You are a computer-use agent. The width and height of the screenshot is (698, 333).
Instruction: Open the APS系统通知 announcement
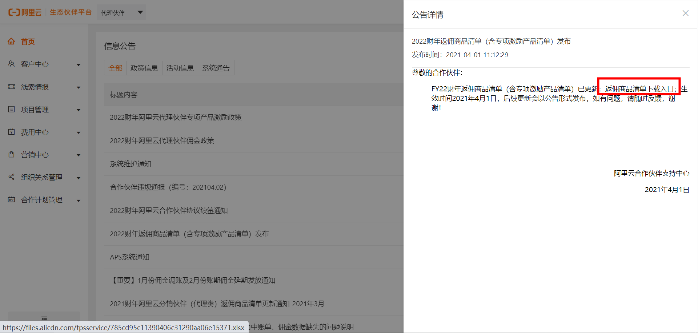pyautogui.click(x=129, y=257)
